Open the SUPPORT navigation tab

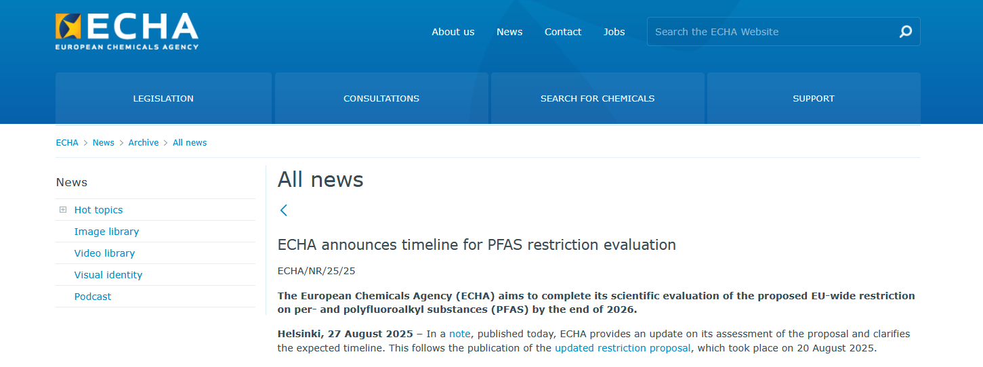pyautogui.click(x=814, y=98)
